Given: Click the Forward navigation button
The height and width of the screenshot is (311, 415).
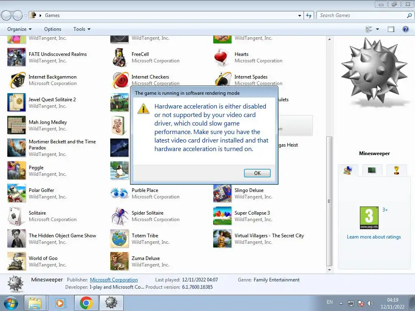Looking at the screenshot, I should click(x=17, y=15).
